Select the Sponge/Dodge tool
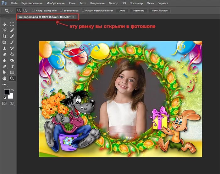 pyautogui.click(x=12, y=60)
